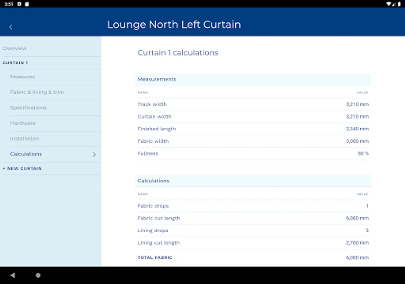Tap the Wi-Fi icon in status bar

point(389,4)
